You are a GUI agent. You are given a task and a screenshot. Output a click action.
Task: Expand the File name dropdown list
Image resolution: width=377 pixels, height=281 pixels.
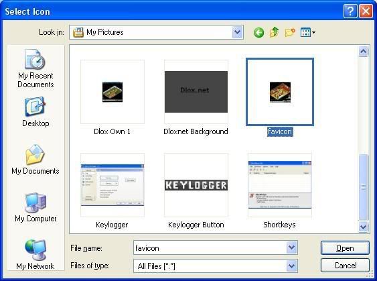click(292, 247)
